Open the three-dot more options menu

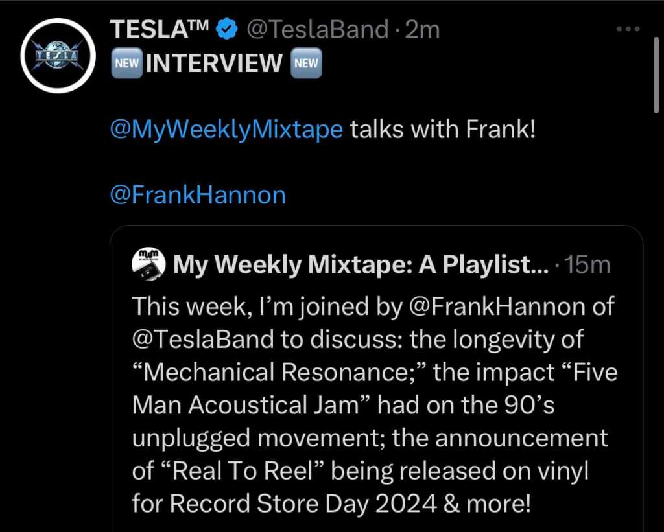coord(628,29)
